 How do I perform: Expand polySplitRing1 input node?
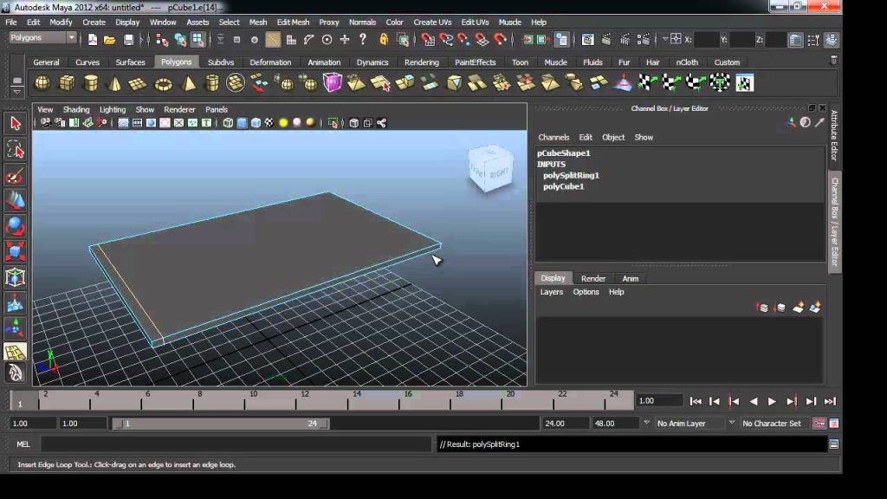(x=571, y=175)
